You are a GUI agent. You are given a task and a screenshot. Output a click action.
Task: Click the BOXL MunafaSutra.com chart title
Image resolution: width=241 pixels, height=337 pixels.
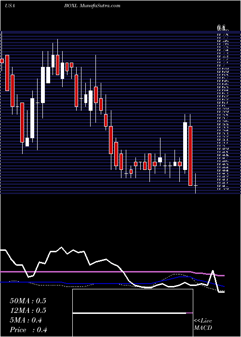point(92,6)
